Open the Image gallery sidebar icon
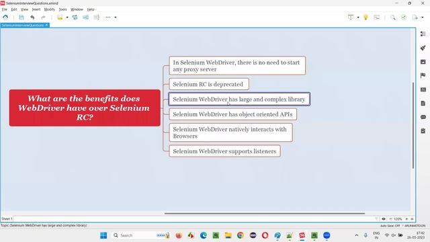Image resolution: width=430 pixels, height=242 pixels. click(x=423, y=62)
